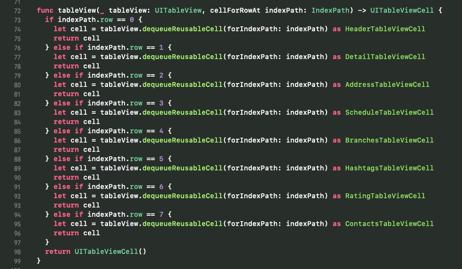Click UITableView type in function signature
The image size is (462, 269).
coord(178,10)
